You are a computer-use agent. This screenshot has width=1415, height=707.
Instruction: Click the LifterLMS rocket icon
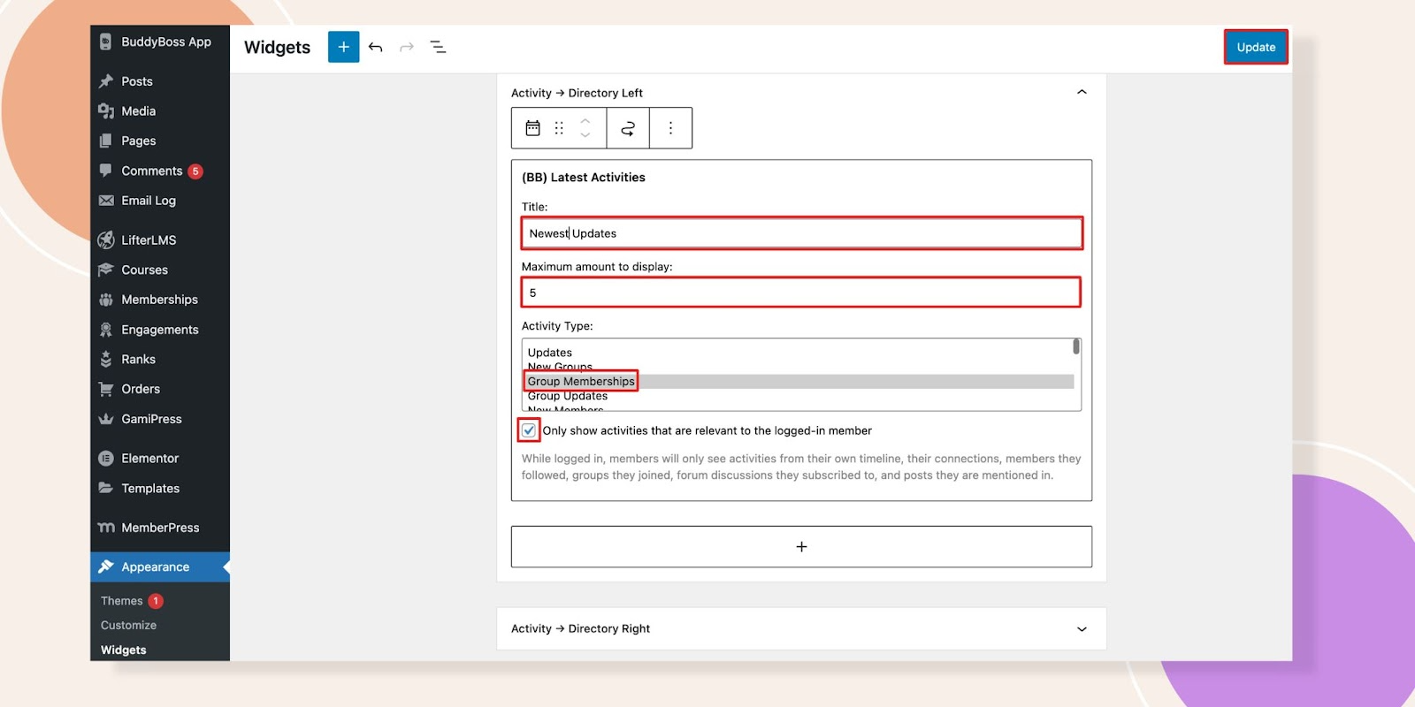(x=106, y=239)
